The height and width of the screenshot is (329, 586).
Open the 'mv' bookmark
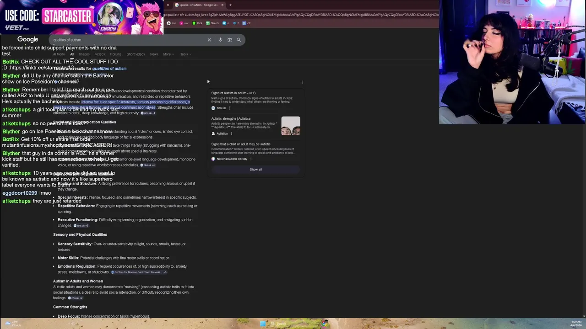170,23
